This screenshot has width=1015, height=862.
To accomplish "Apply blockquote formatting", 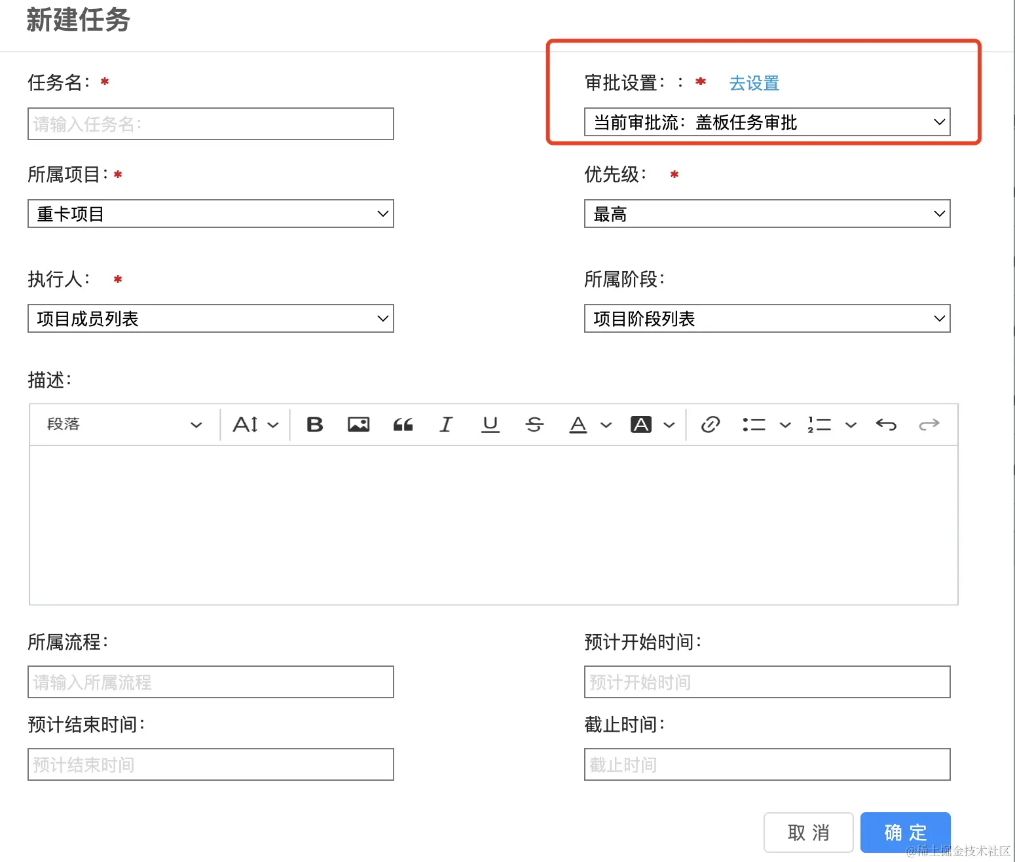I will pos(403,424).
